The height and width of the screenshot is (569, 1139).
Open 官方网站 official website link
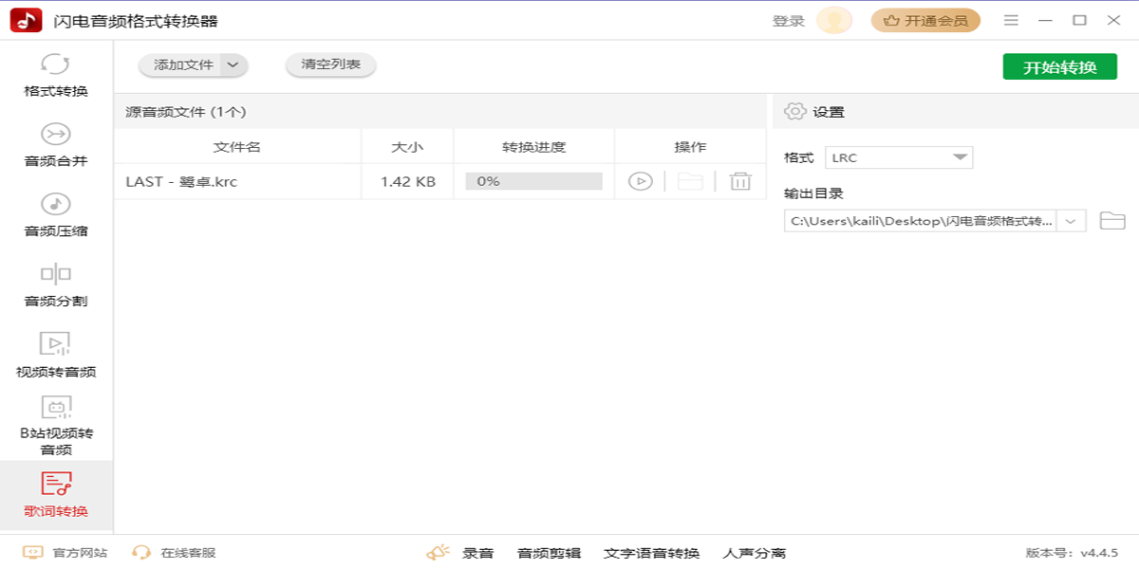65,552
